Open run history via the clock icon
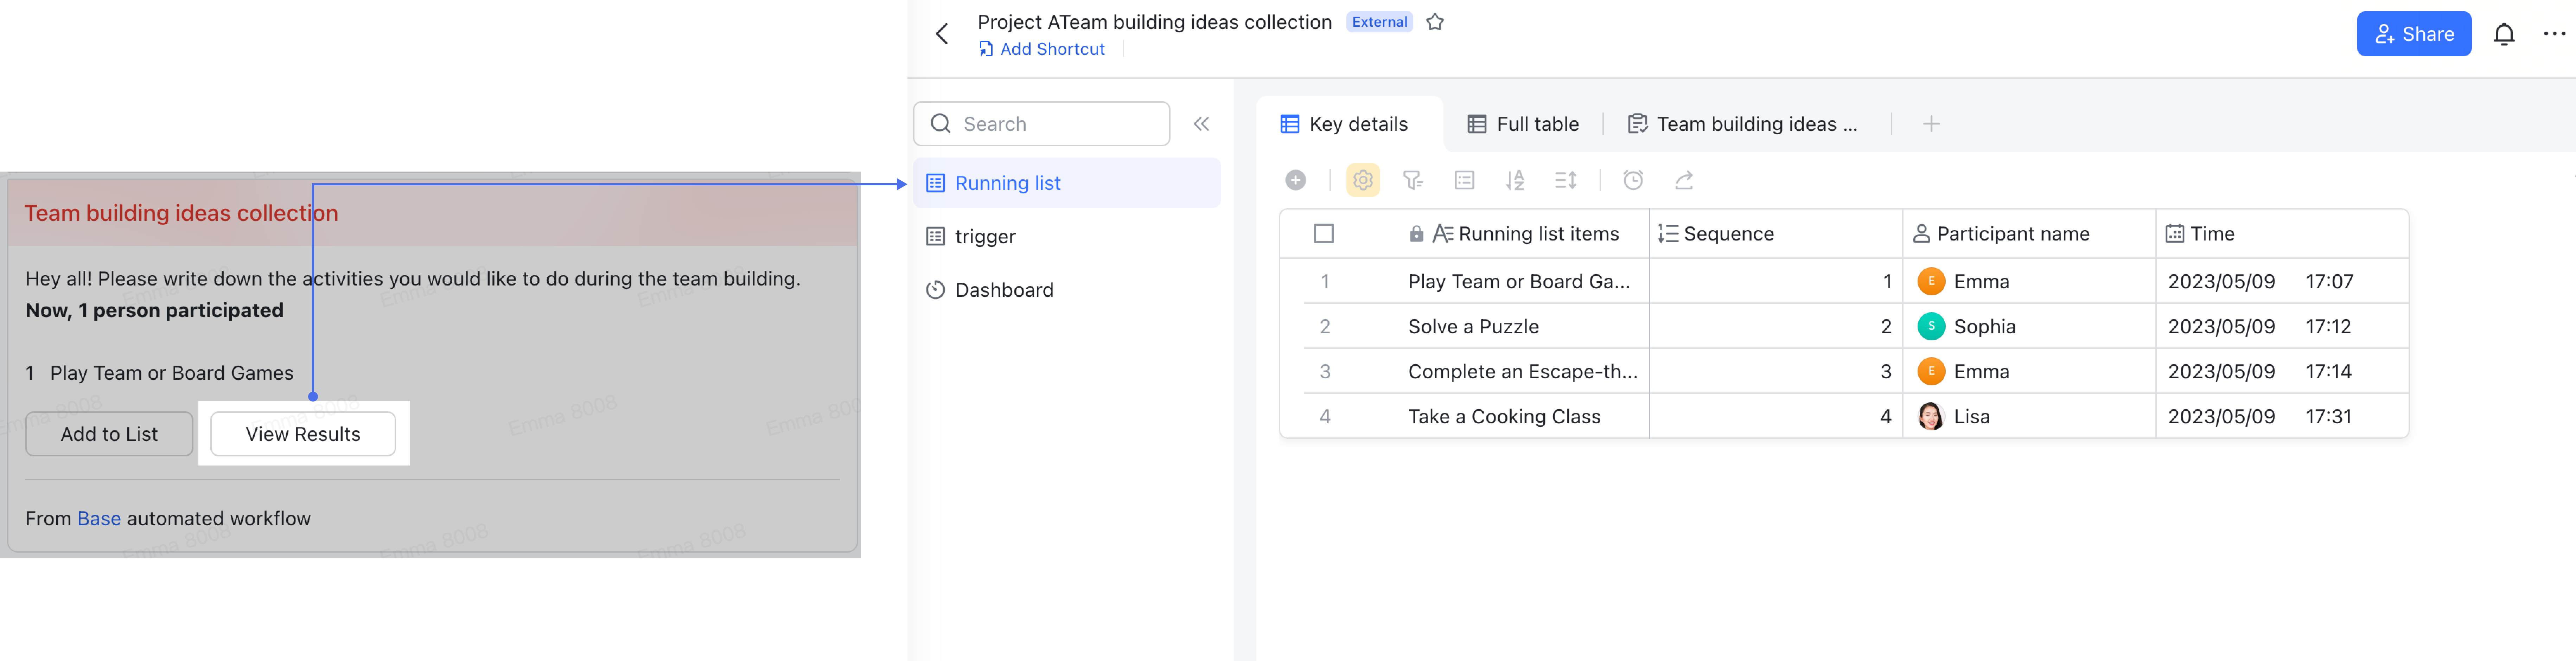 click(x=1633, y=180)
